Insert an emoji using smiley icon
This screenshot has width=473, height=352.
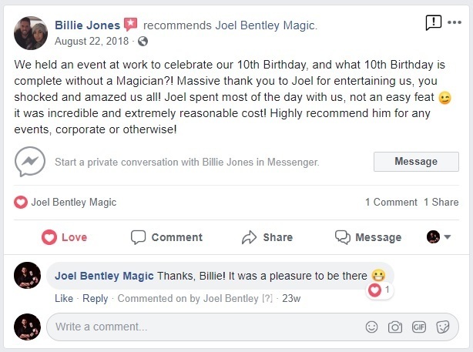point(371,327)
